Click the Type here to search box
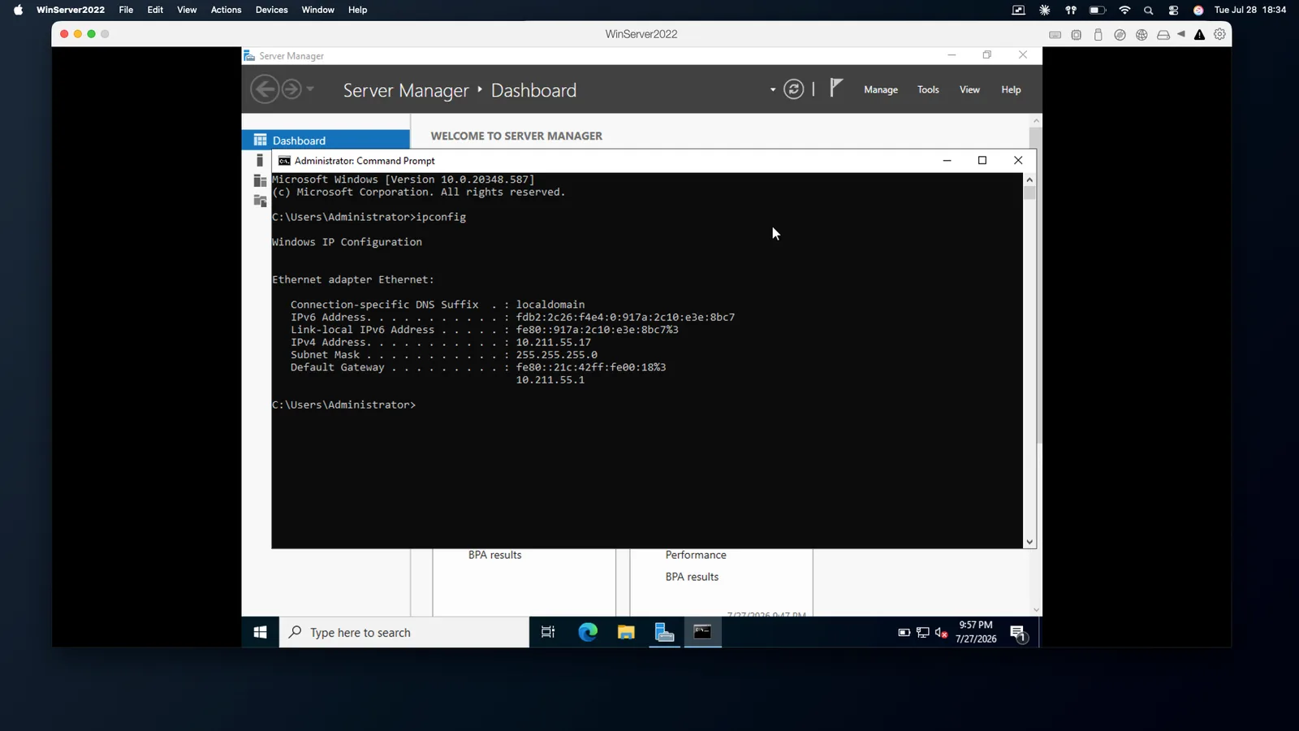Viewport: 1299px width, 731px height. [x=404, y=632]
